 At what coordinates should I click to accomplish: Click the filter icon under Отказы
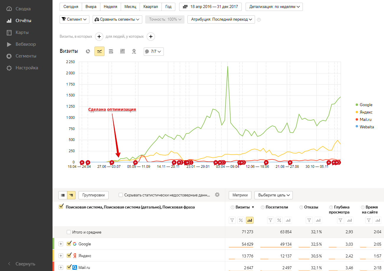click(x=309, y=220)
